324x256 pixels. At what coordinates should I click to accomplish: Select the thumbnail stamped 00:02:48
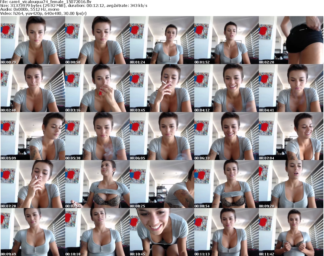[x=33, y=88]
